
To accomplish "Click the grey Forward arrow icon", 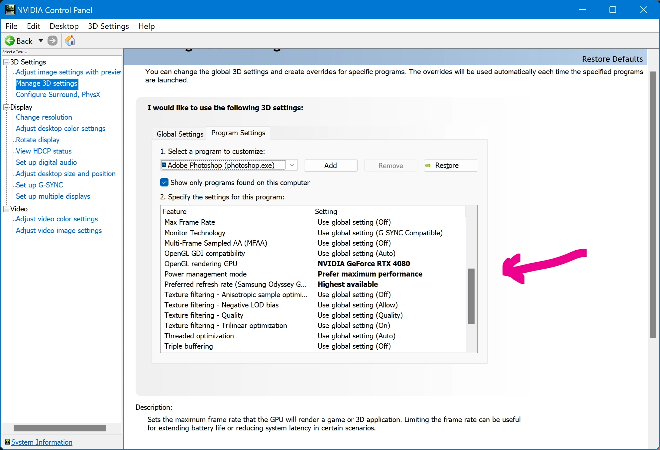I will click(x=52, y=41).
